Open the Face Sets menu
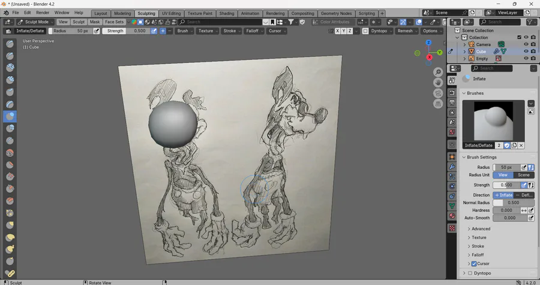 115,22
